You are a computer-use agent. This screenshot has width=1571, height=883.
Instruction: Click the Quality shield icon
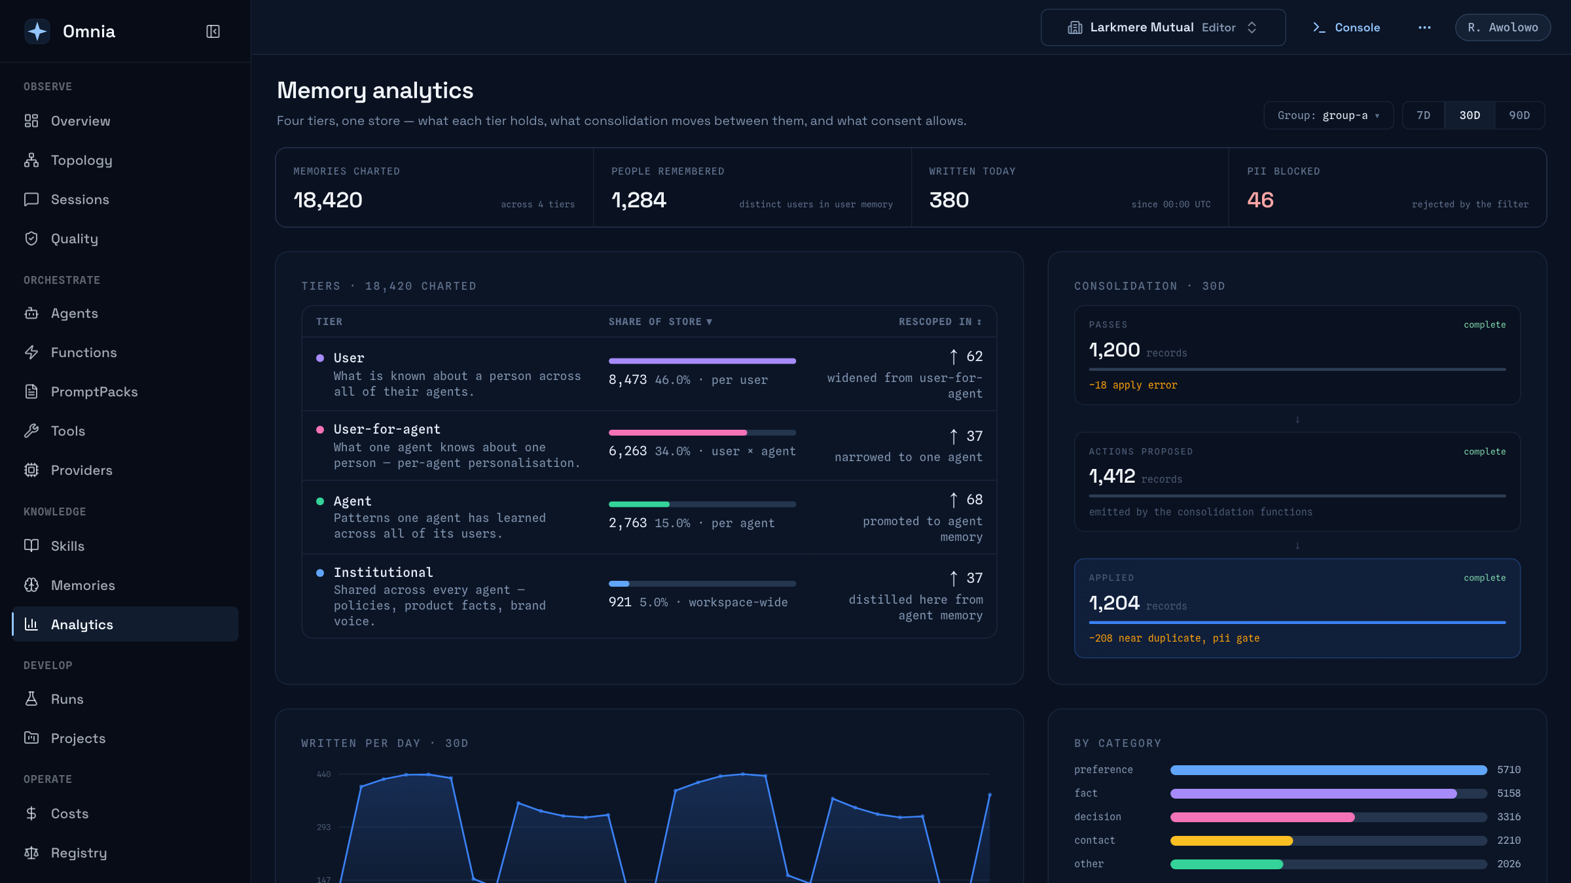pos(31,239)
